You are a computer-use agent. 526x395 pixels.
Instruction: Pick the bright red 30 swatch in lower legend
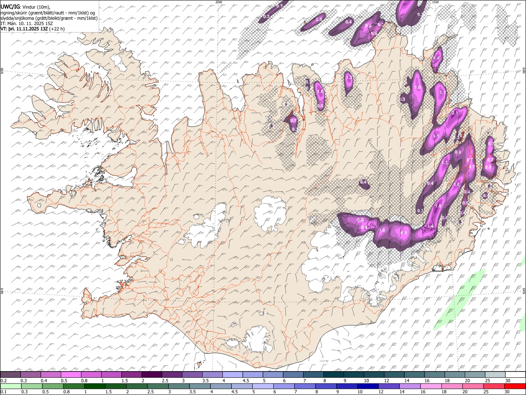click(515, 386)
